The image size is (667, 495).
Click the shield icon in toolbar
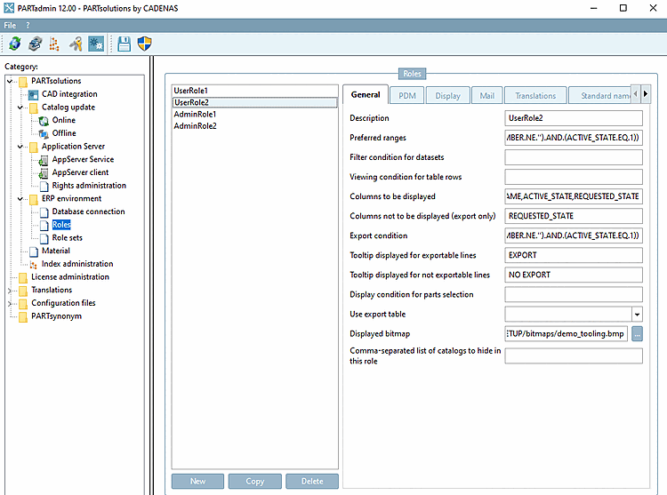coord(145,44)
